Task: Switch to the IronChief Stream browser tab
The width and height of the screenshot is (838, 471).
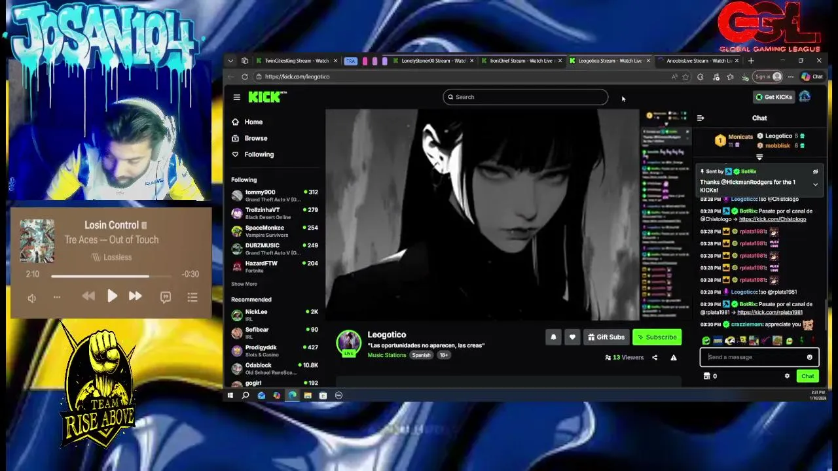Action: pyautogui.click(x=522, y=61)
